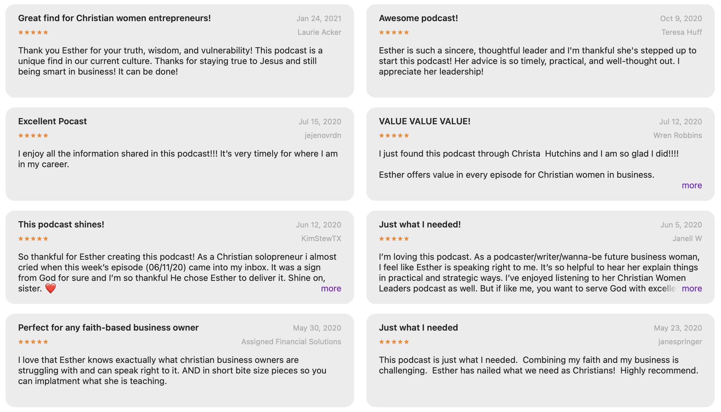This screenshot has width=721, height=412.
Task: Click the stars under Perfect for any faith-based business owner
Action: coord(33,342)
